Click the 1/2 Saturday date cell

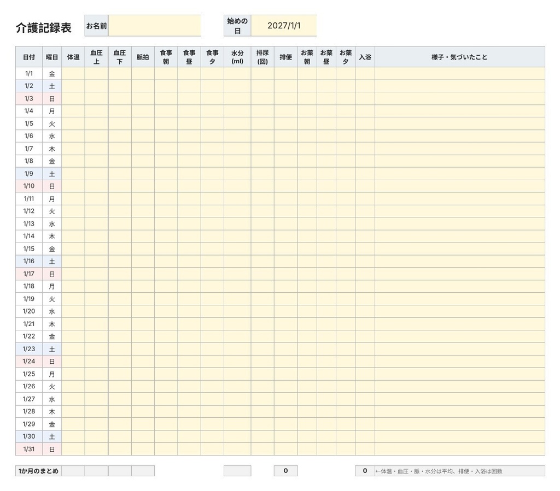click(x=29, y=86)
